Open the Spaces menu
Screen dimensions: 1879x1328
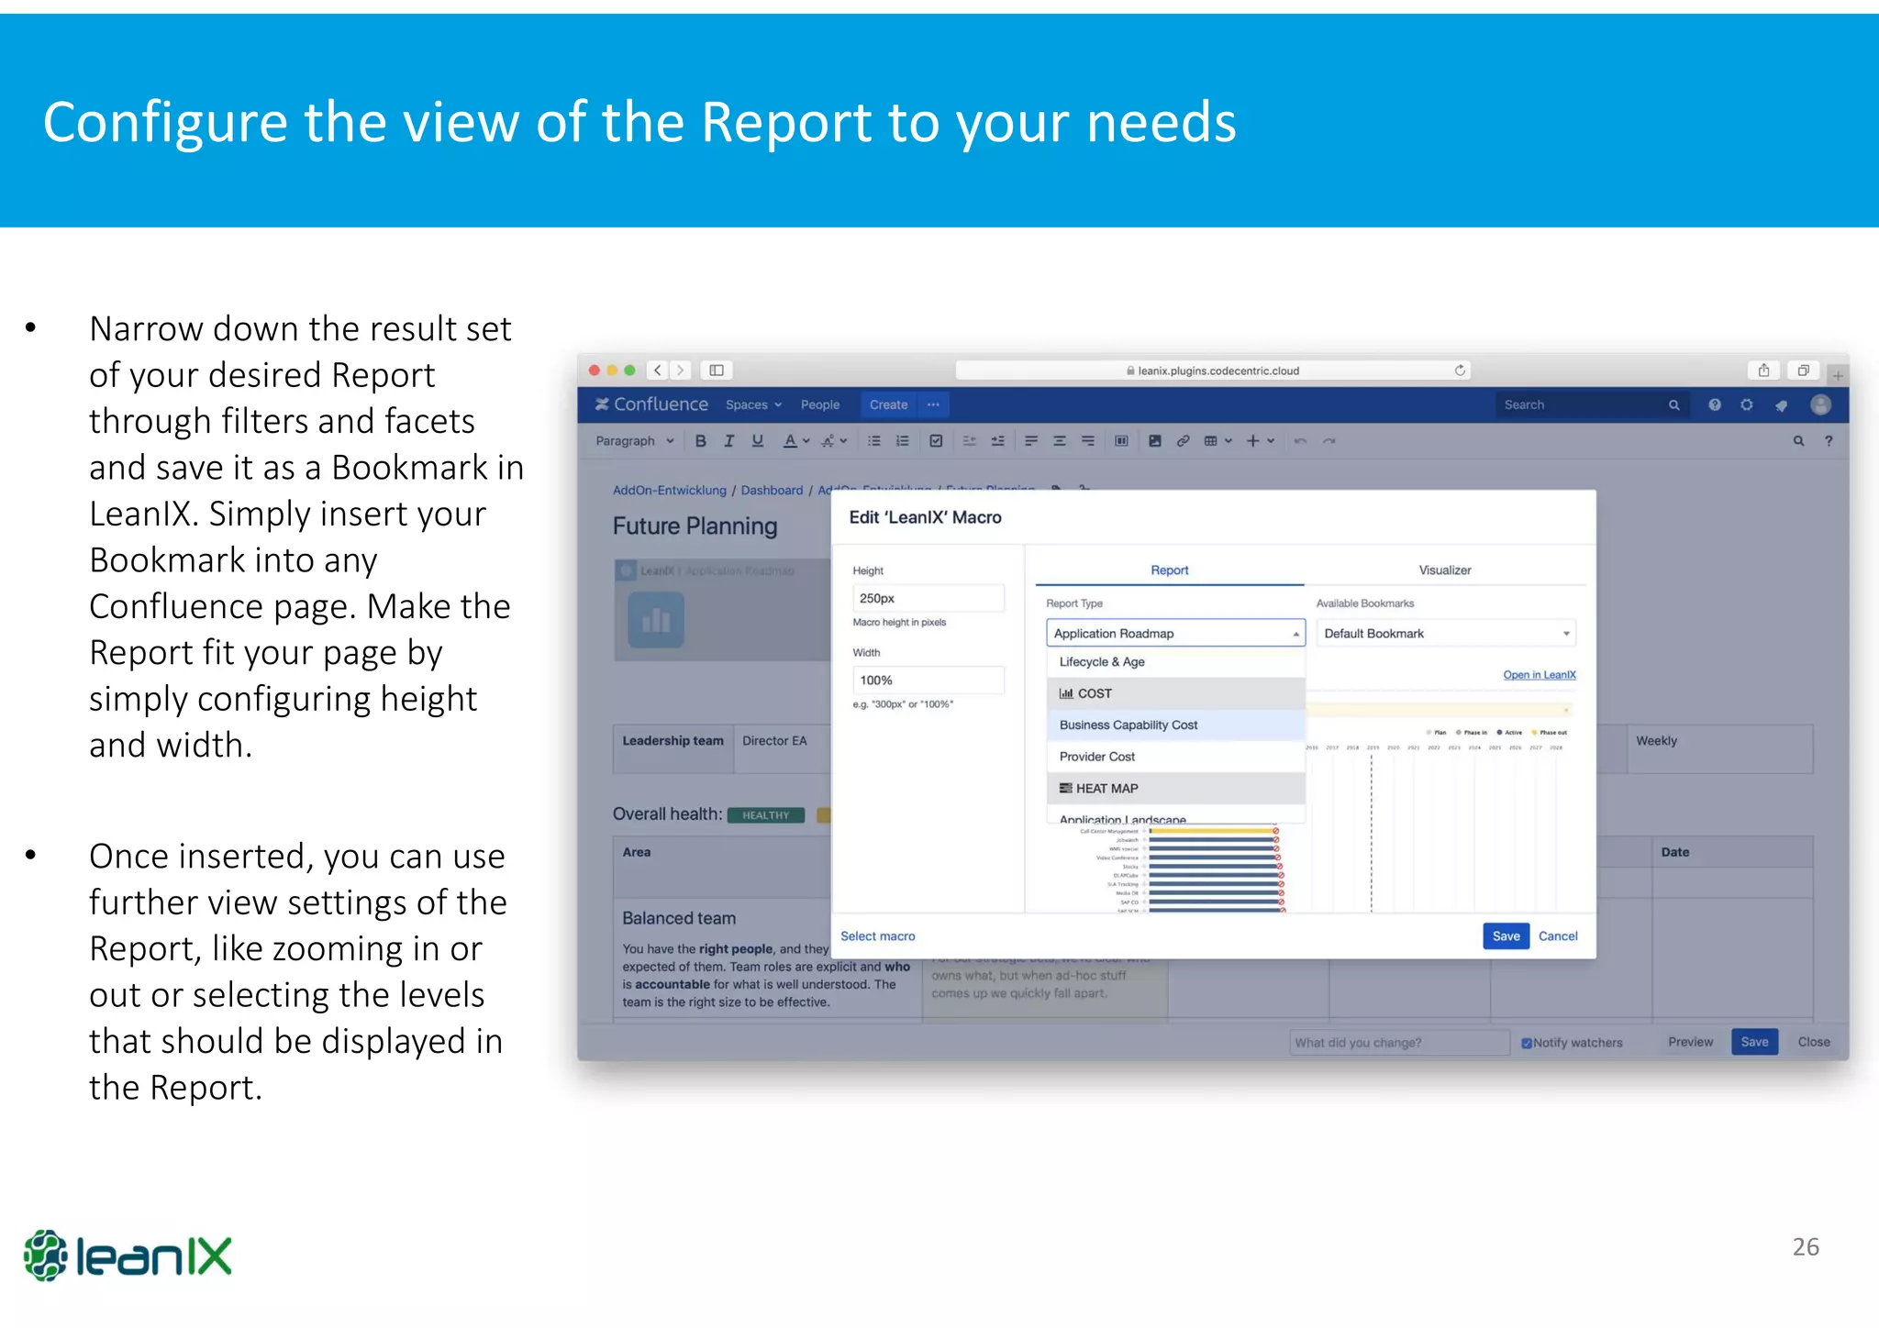coord(753,404)
